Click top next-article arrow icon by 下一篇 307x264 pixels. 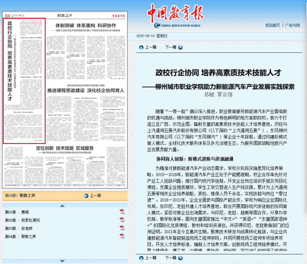[x=180, y=47]
